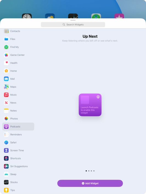Switch to the Safari widget category
The image size is (146, 194).
click(18, 142)
